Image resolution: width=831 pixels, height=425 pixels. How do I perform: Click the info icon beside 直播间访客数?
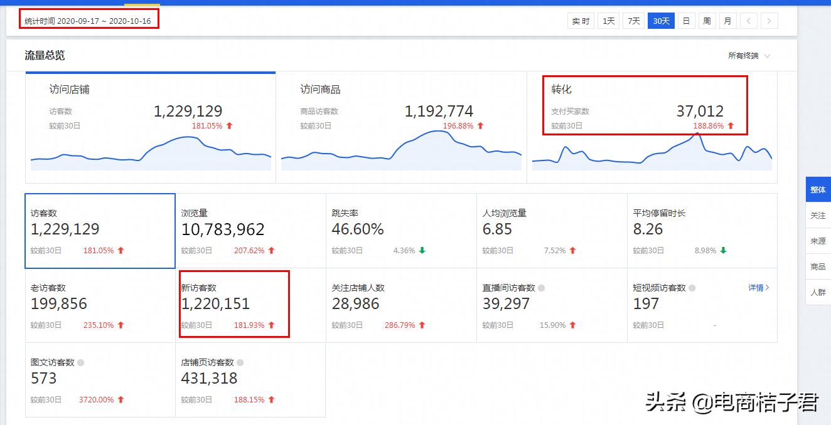[540, 288]
